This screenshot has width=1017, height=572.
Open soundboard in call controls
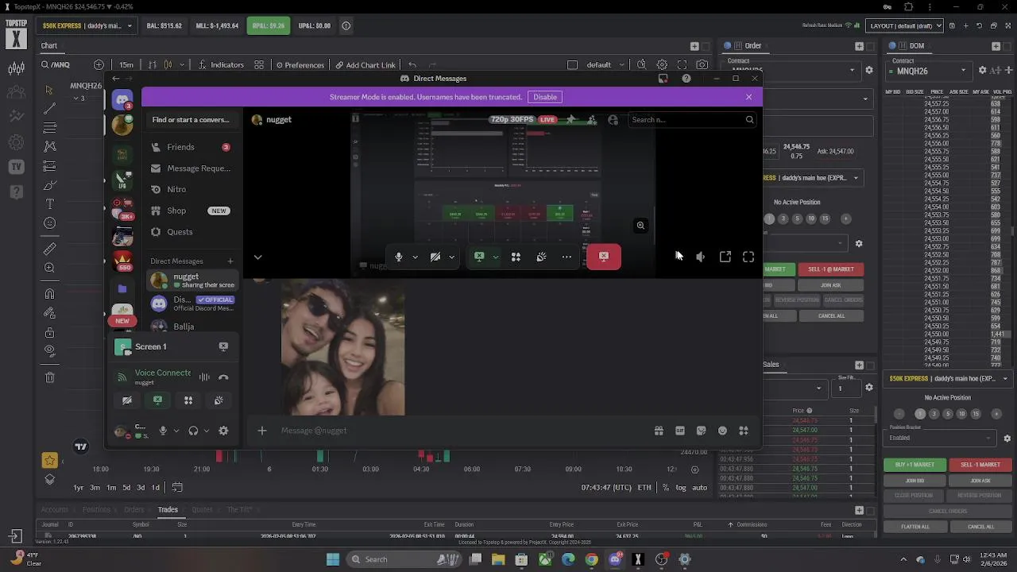tap(541, 257)
